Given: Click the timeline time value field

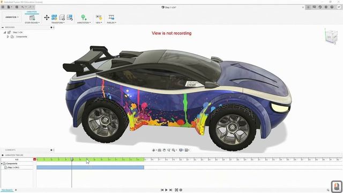Looking at the screenshot, I should (x=17, y=160).
